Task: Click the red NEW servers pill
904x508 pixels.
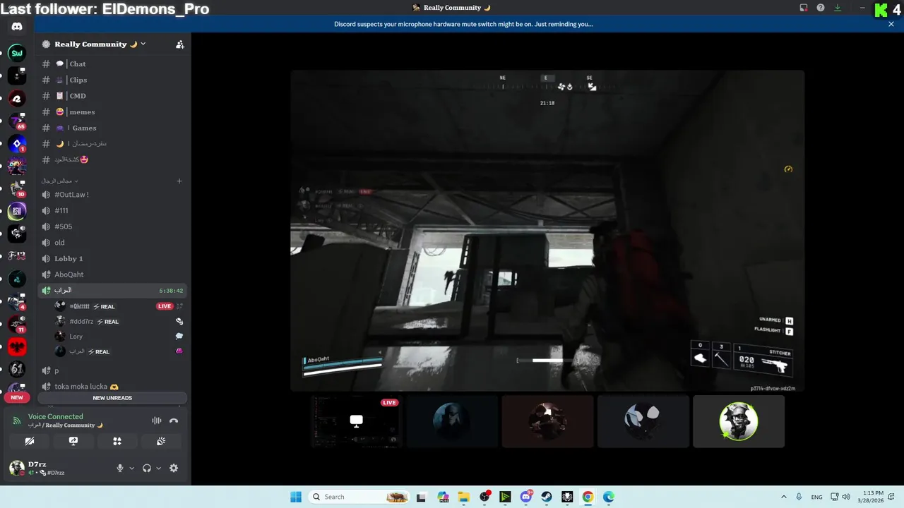Action: (x=17, y=397)
